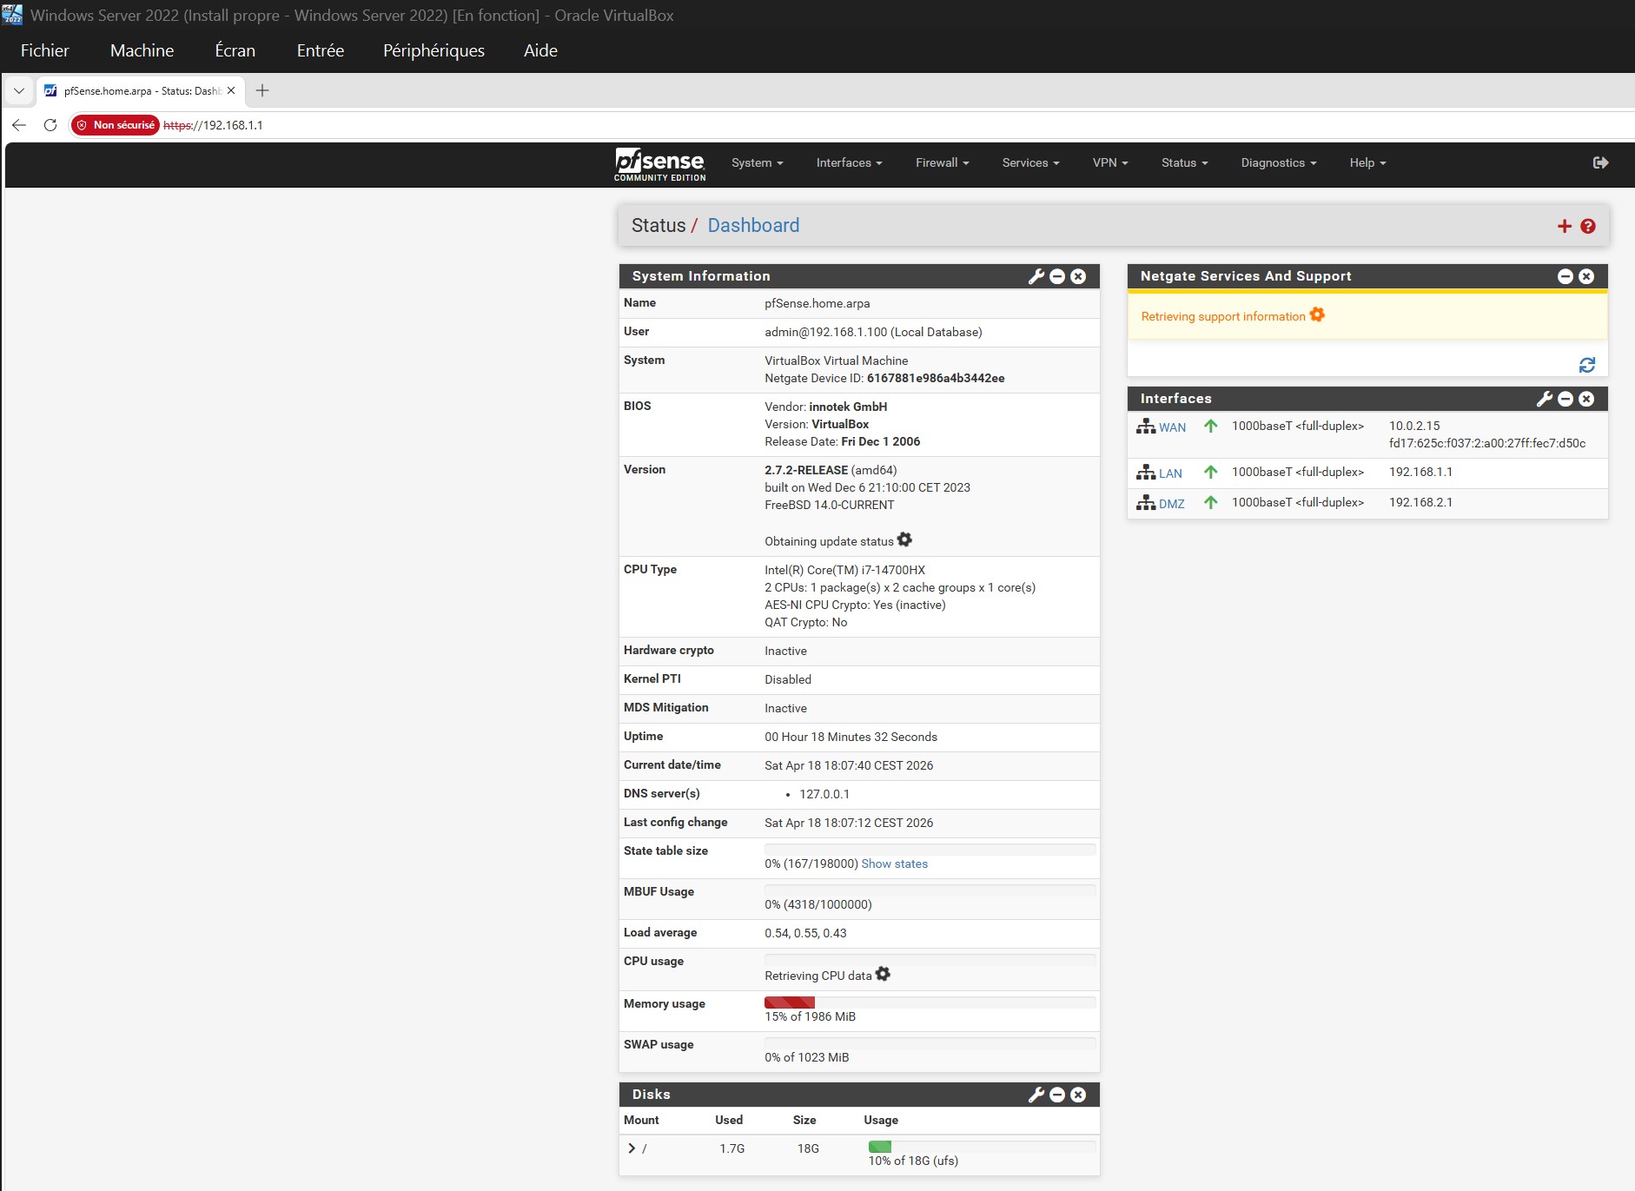Collapse the Netgate Services And Support widget
This screenshot has width=1635, height=1191.
click(1566, 276)
